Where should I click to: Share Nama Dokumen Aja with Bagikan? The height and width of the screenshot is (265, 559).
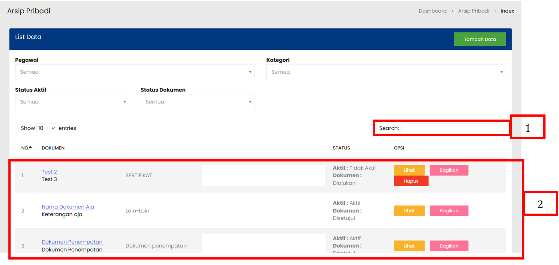449,211
